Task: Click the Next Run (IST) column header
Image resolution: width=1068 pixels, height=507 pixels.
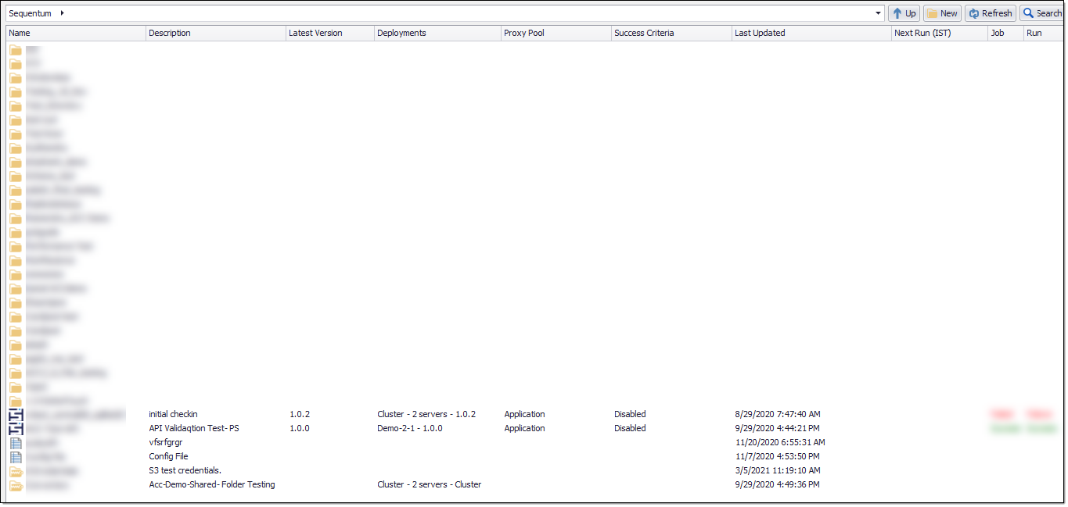Action: pyautogui.click(x=922, y=33)
